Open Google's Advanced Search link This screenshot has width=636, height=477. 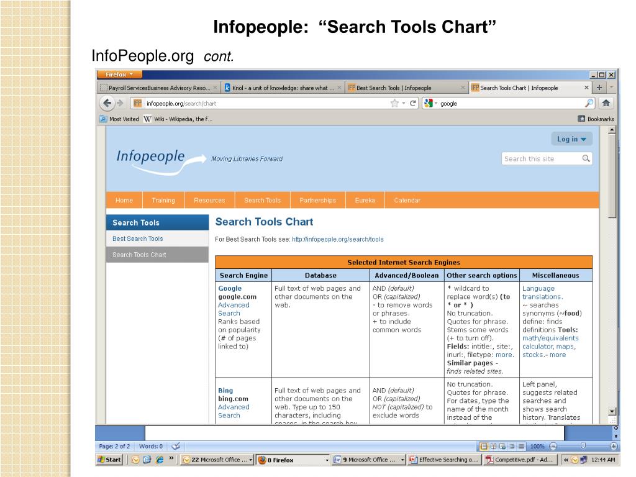(x=234, y=309)
